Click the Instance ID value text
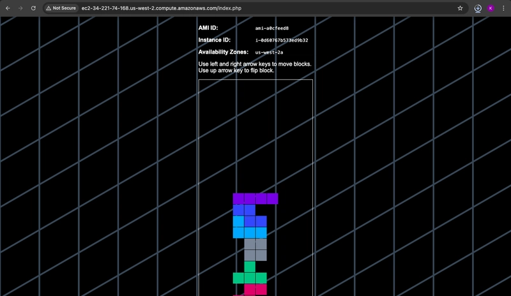Viewport: 511px width, 296px height. coord(282,40)
